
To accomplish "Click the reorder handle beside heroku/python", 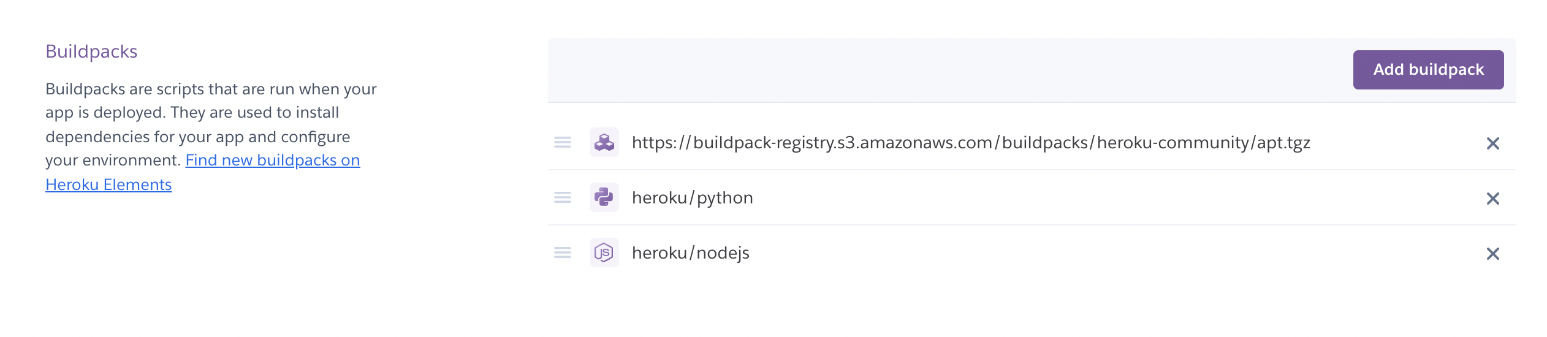I will tap(563, 197).
